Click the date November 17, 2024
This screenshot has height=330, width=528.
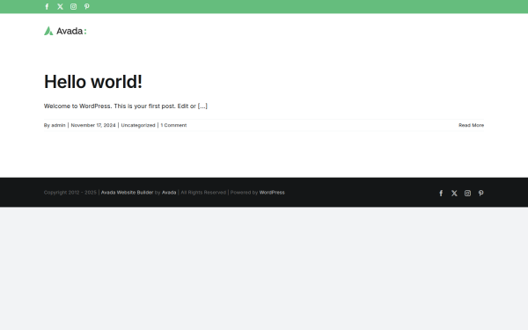93,125
